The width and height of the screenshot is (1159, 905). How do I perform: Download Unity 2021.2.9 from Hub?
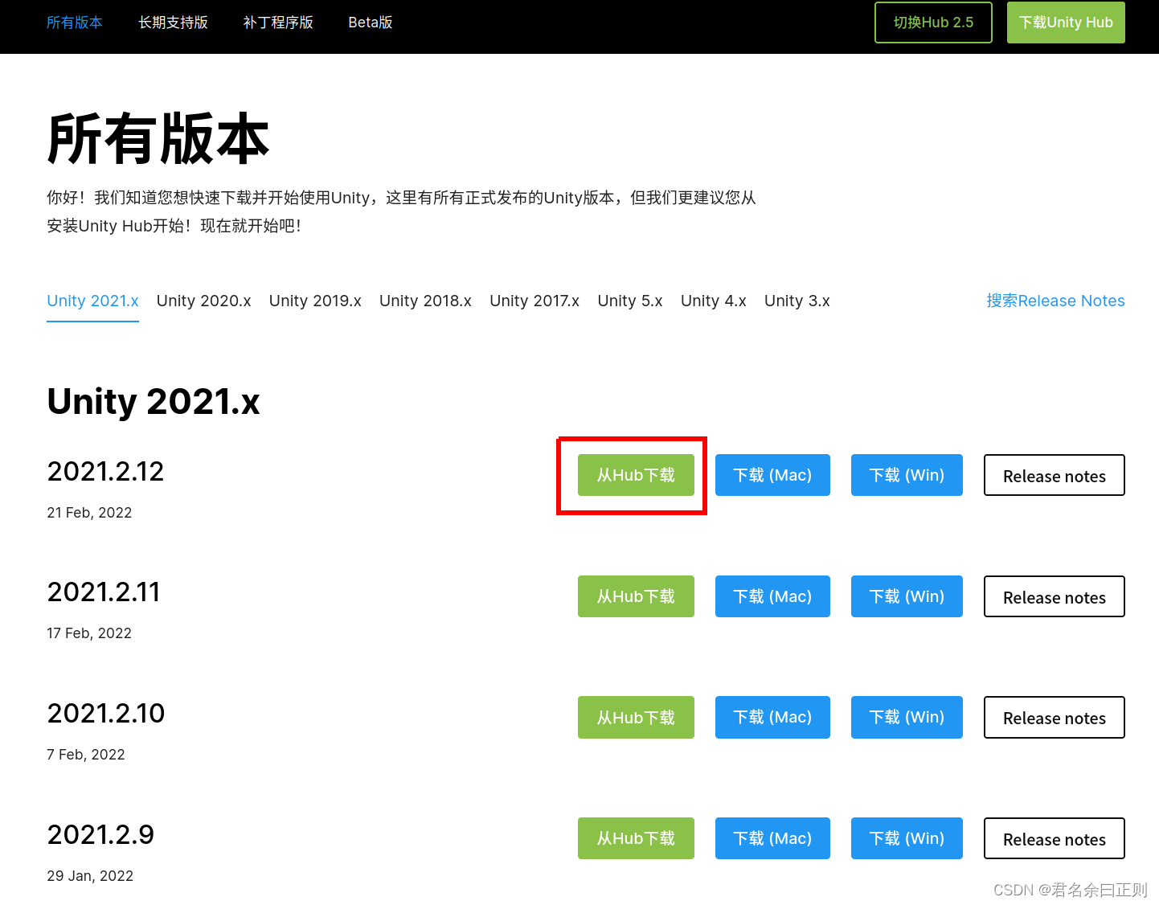click(x=636, y=838)
